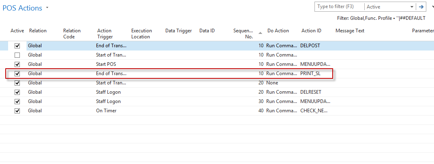Select the DELRESET action ID cell
Screen dimensions: 434x164
click(310, 92)
